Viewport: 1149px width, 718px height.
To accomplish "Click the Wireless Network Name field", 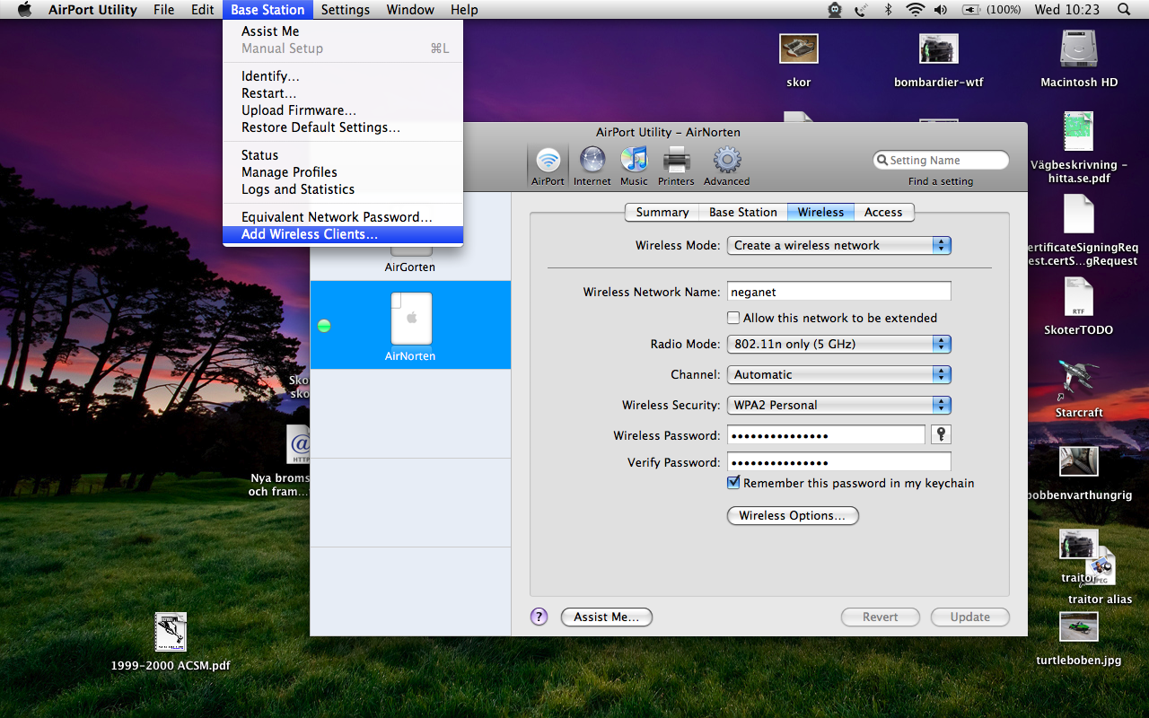I will pos(838,292).
